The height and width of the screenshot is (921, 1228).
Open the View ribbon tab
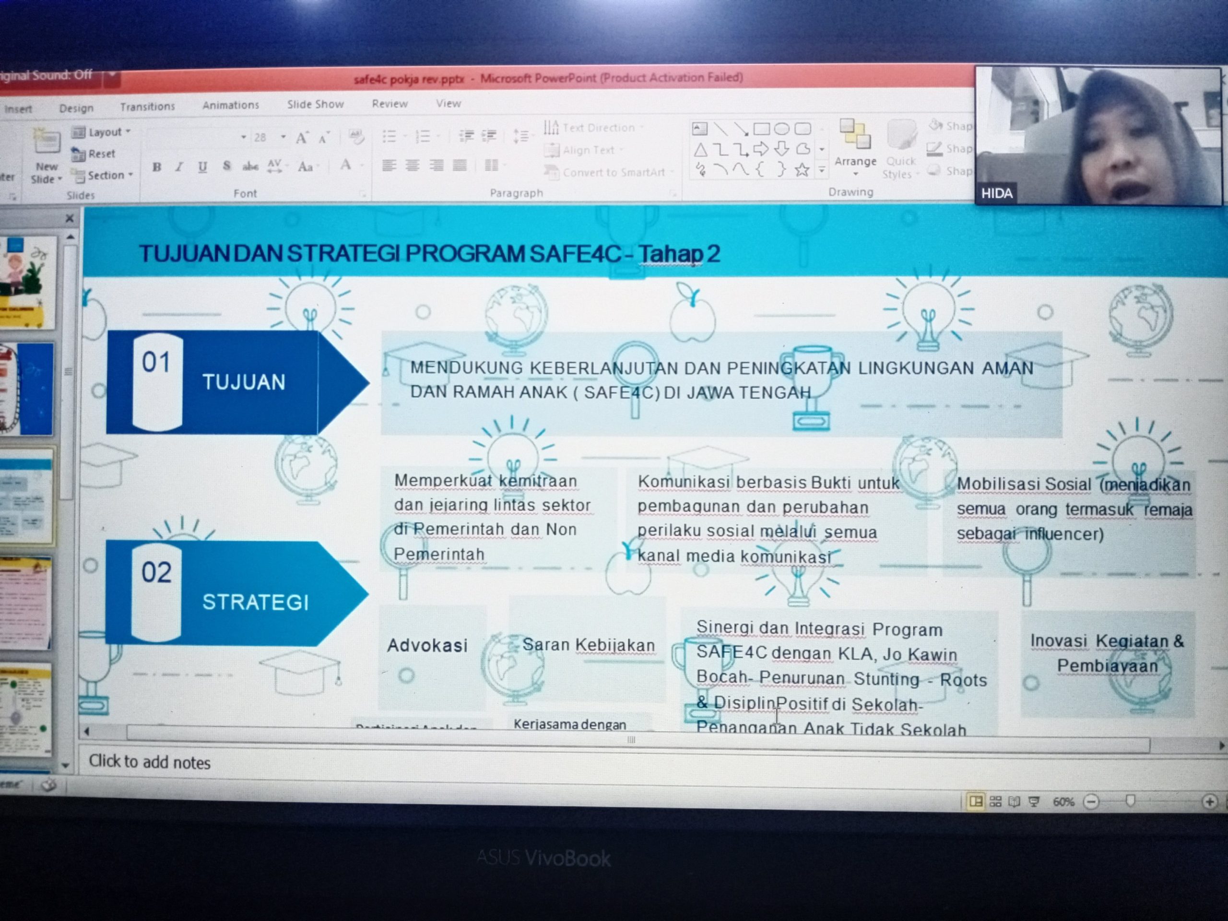point(449,103)
